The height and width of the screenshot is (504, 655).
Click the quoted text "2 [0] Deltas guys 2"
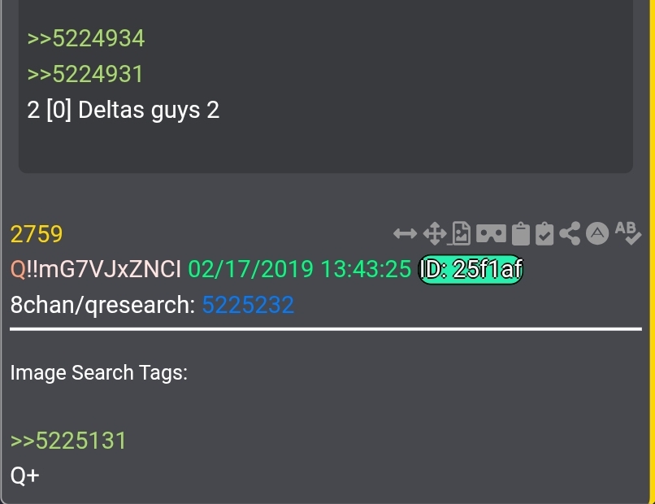tap(124, 110)
